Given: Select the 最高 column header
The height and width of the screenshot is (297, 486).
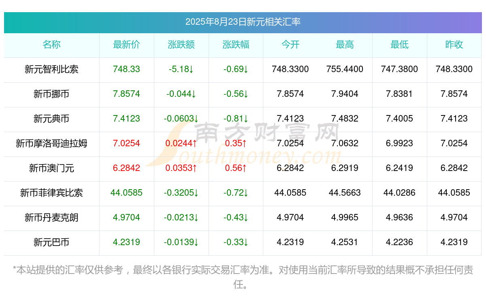Looking at the screenshot, I should coord(345,45).
